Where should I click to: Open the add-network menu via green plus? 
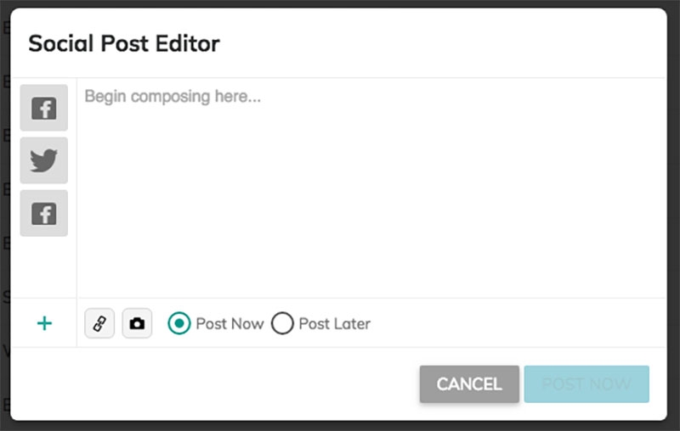[44, 323]
